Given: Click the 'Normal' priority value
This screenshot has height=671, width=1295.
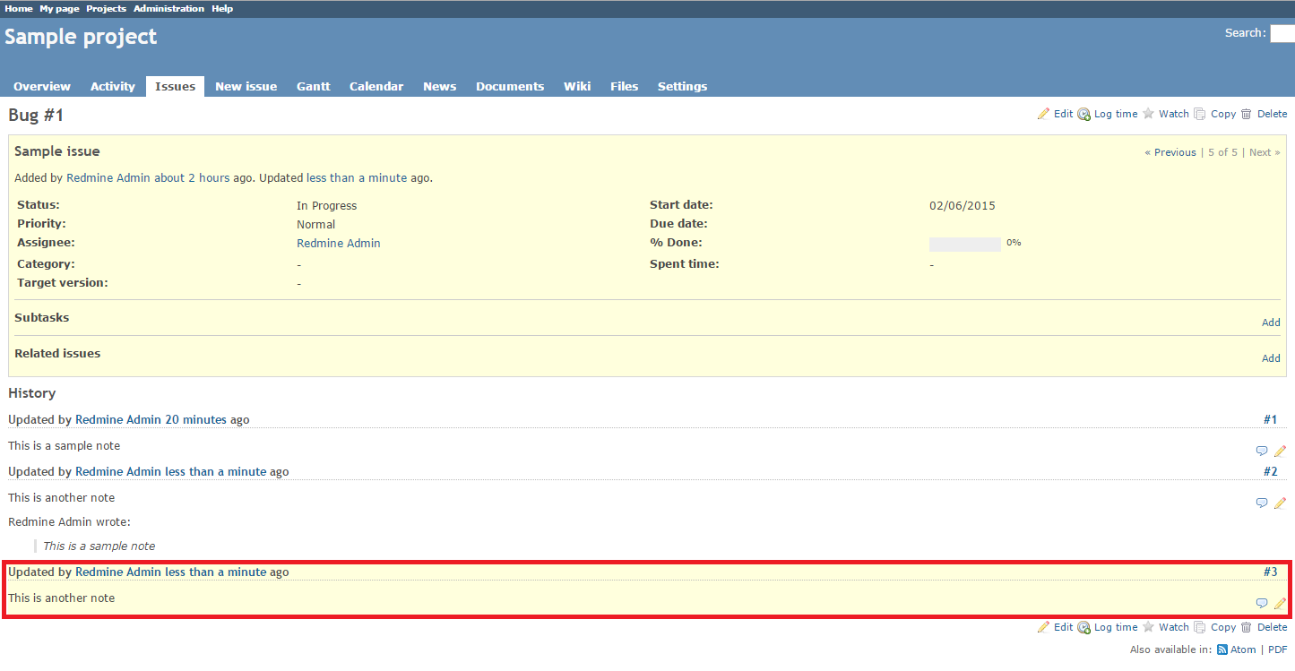Looking at the screenshot, I should coord(315,224).
